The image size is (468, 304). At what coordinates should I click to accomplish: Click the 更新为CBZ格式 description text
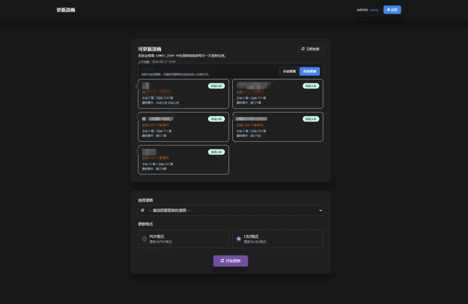255,242
